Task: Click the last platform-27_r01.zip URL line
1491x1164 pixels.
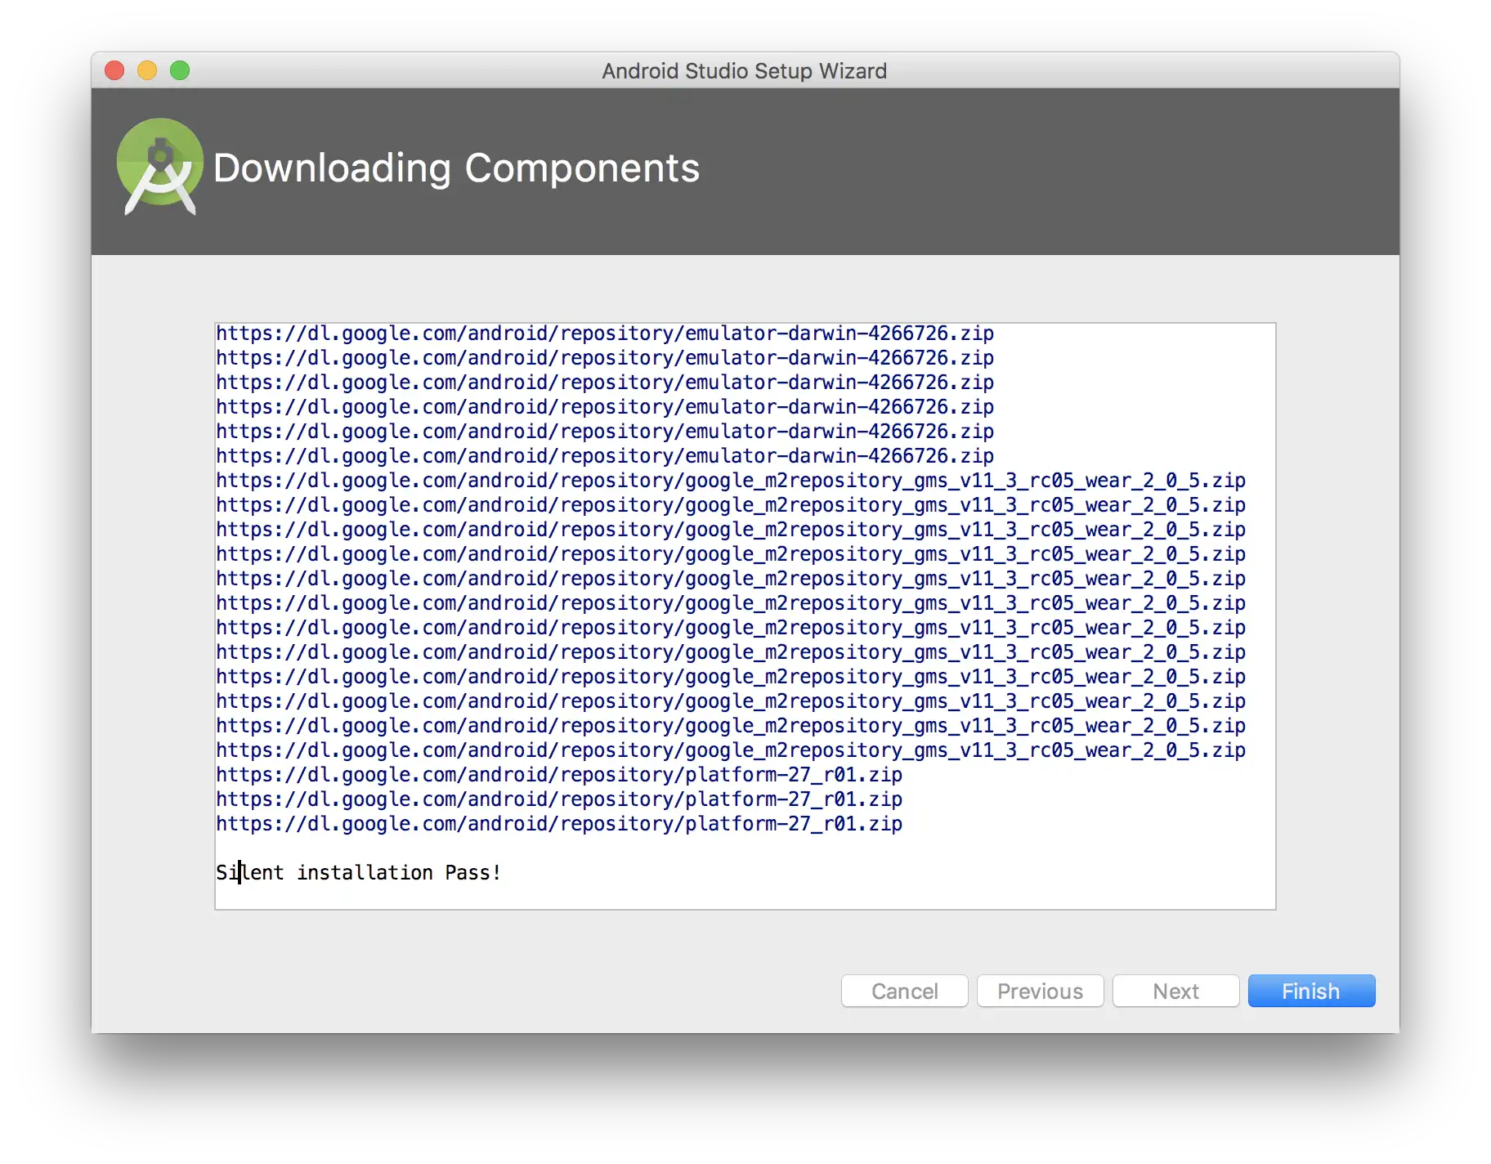Action: click(559, 824)
